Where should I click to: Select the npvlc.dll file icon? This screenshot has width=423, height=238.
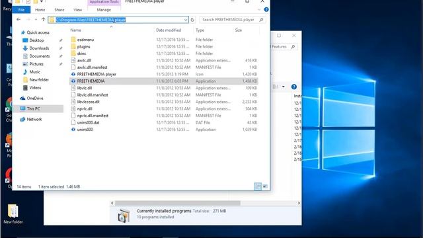pos(73,108)
